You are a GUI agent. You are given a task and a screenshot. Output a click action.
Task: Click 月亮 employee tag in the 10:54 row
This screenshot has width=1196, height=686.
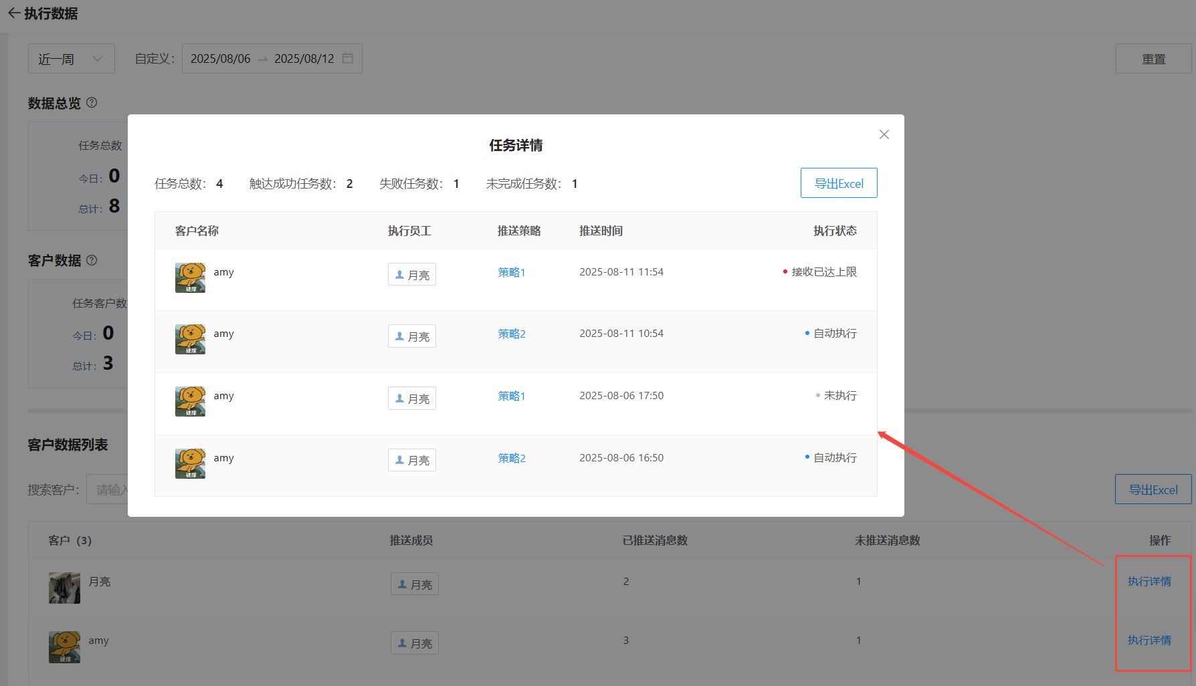click(x=412, y=336)
